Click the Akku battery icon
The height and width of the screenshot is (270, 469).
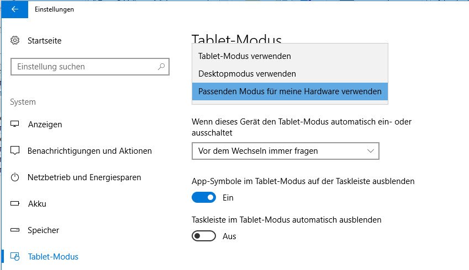point(15,204)
